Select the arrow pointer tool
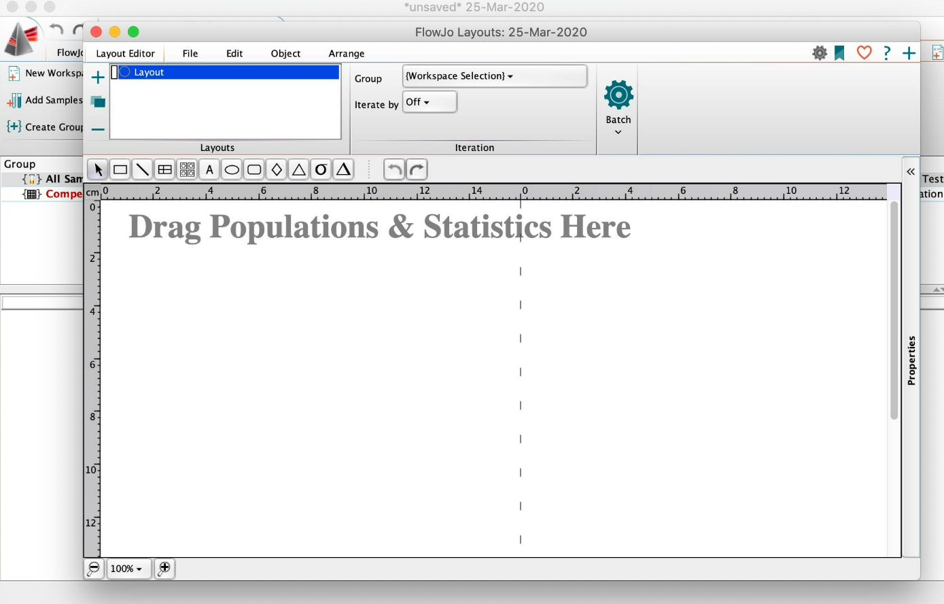944x604 pixels. pos(98,169)
